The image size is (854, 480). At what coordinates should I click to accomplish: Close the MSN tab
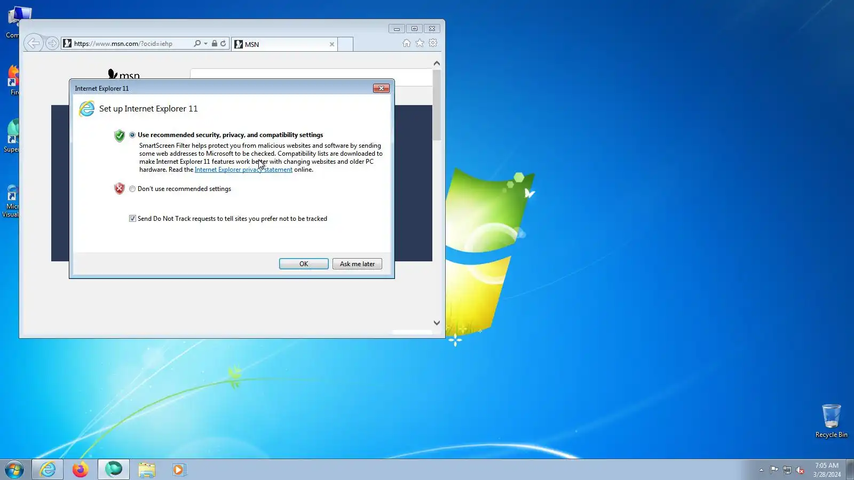coord(332,44)
